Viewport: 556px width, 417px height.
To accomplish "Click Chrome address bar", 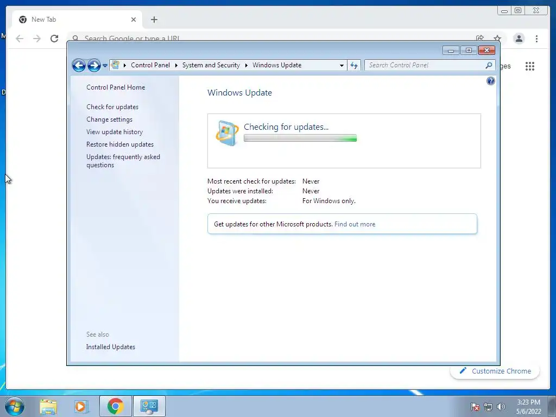I will (x=269, y=37).
